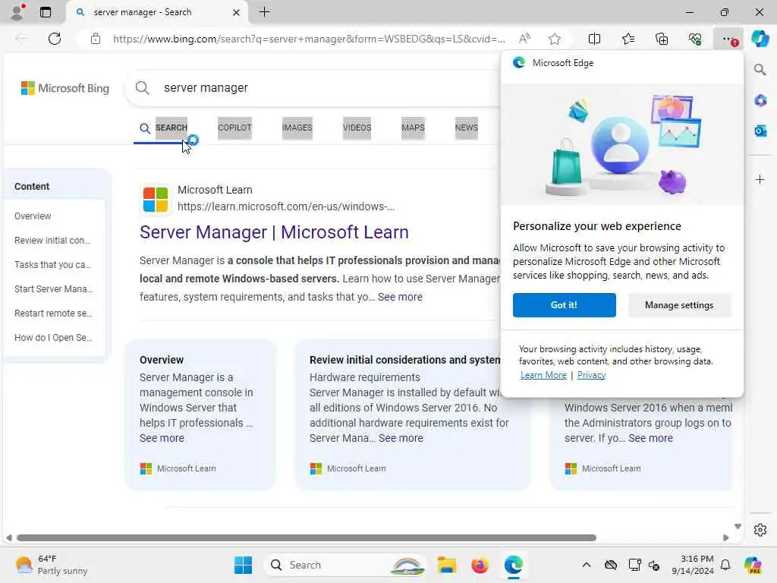Click the scroll right arrow
Viewport: 777px width, 583px height.
[x=726, y=538]
